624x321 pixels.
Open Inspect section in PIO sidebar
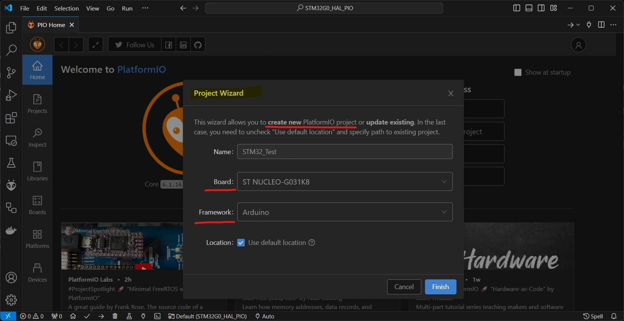[37, 137]
